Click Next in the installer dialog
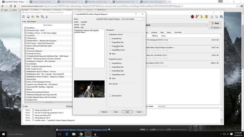244x137 pixels. (127, 112)
